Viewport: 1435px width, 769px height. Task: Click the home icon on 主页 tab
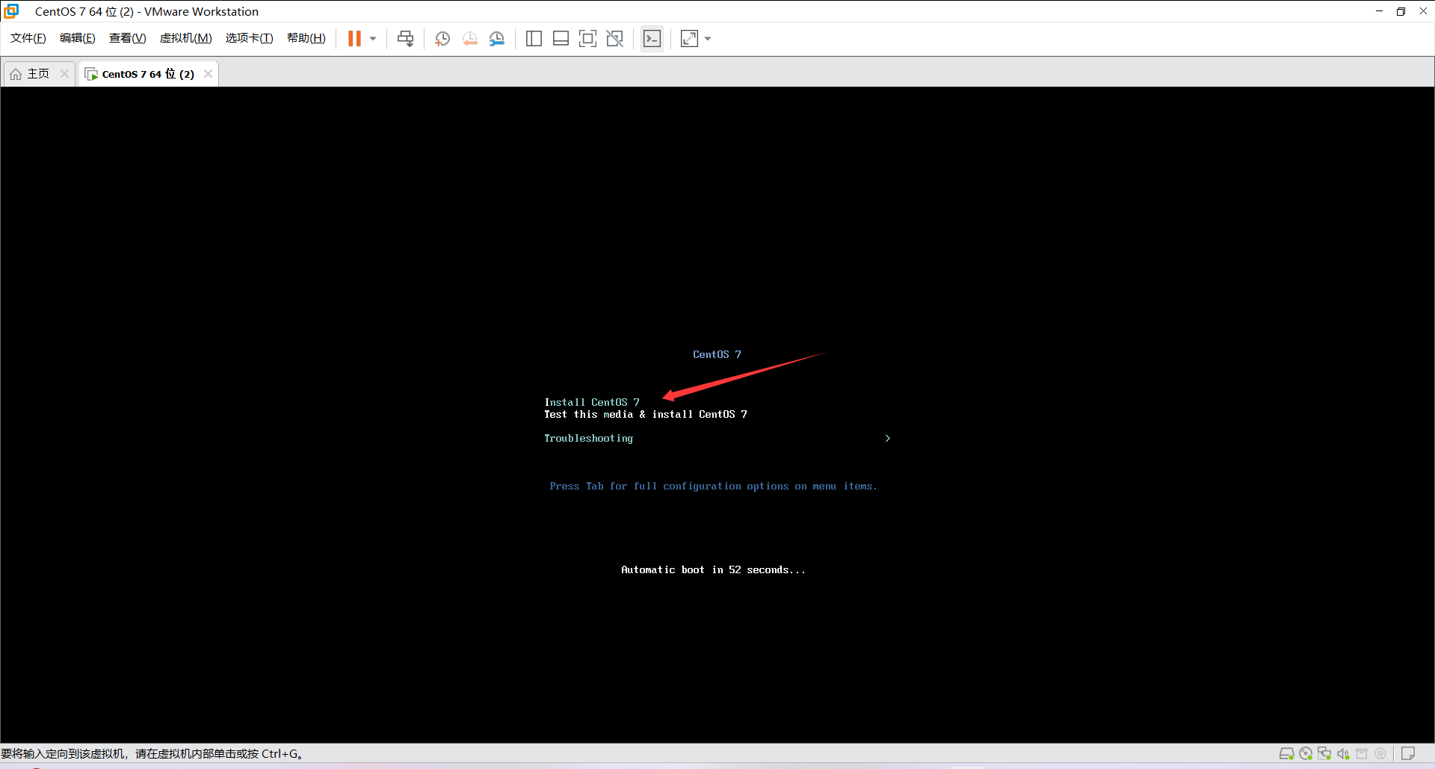click(x=16, y=74)
